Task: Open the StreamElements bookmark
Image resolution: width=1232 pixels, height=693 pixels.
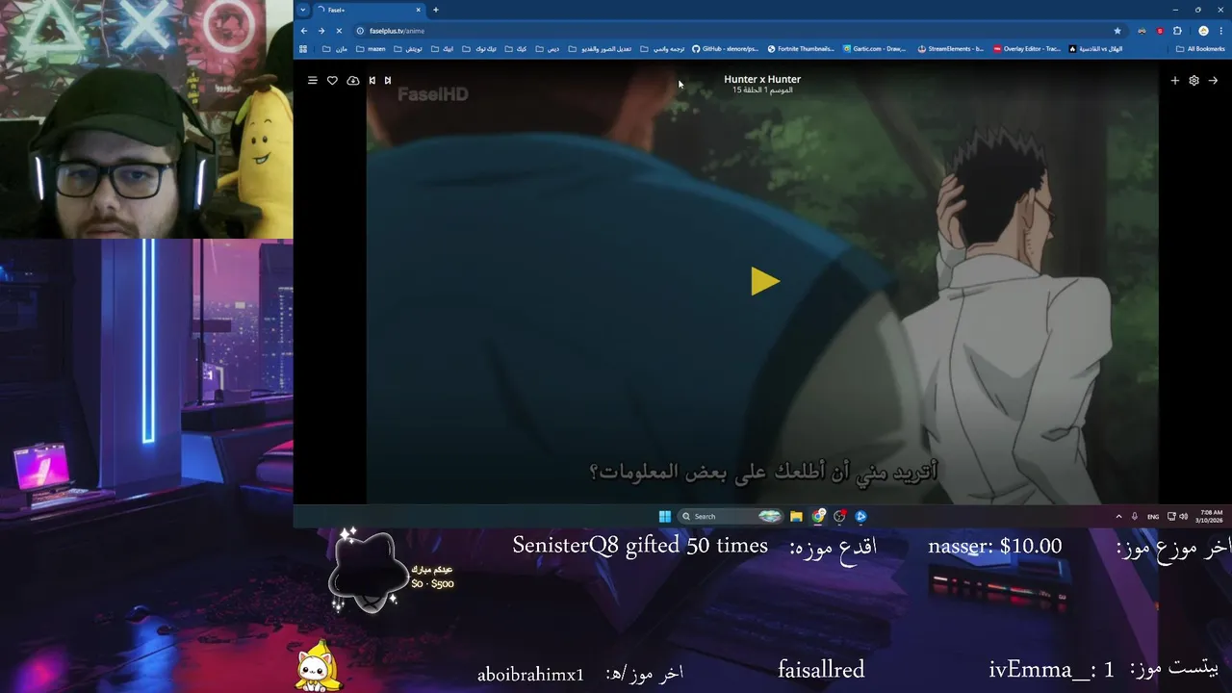Action: (x=950, y=48)
